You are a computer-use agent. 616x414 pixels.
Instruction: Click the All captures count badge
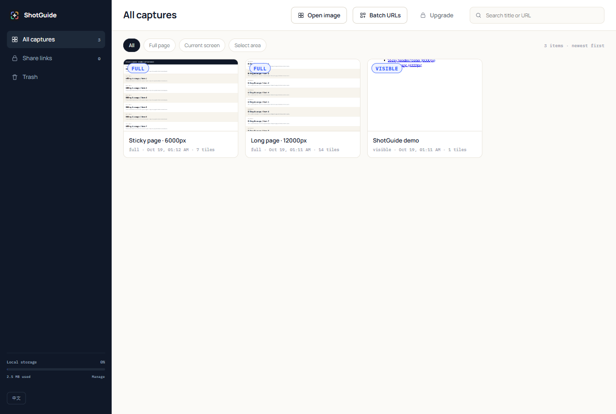click(x=99, y=40)
